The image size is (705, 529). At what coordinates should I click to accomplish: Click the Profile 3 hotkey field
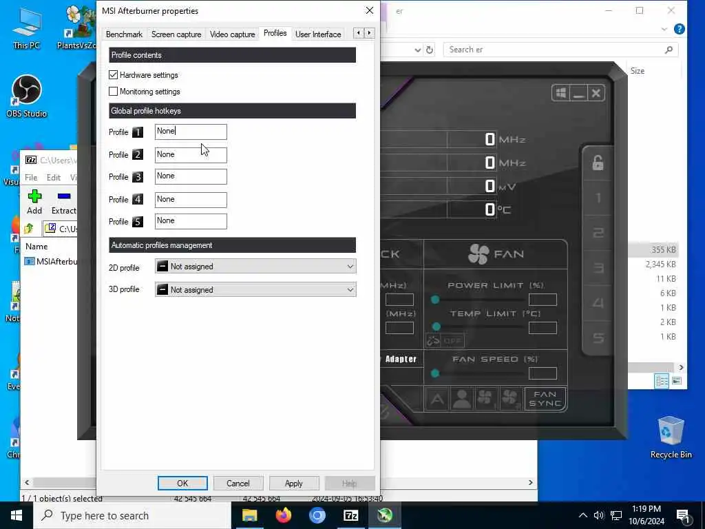pyautogui.click(x=191, y=176)
